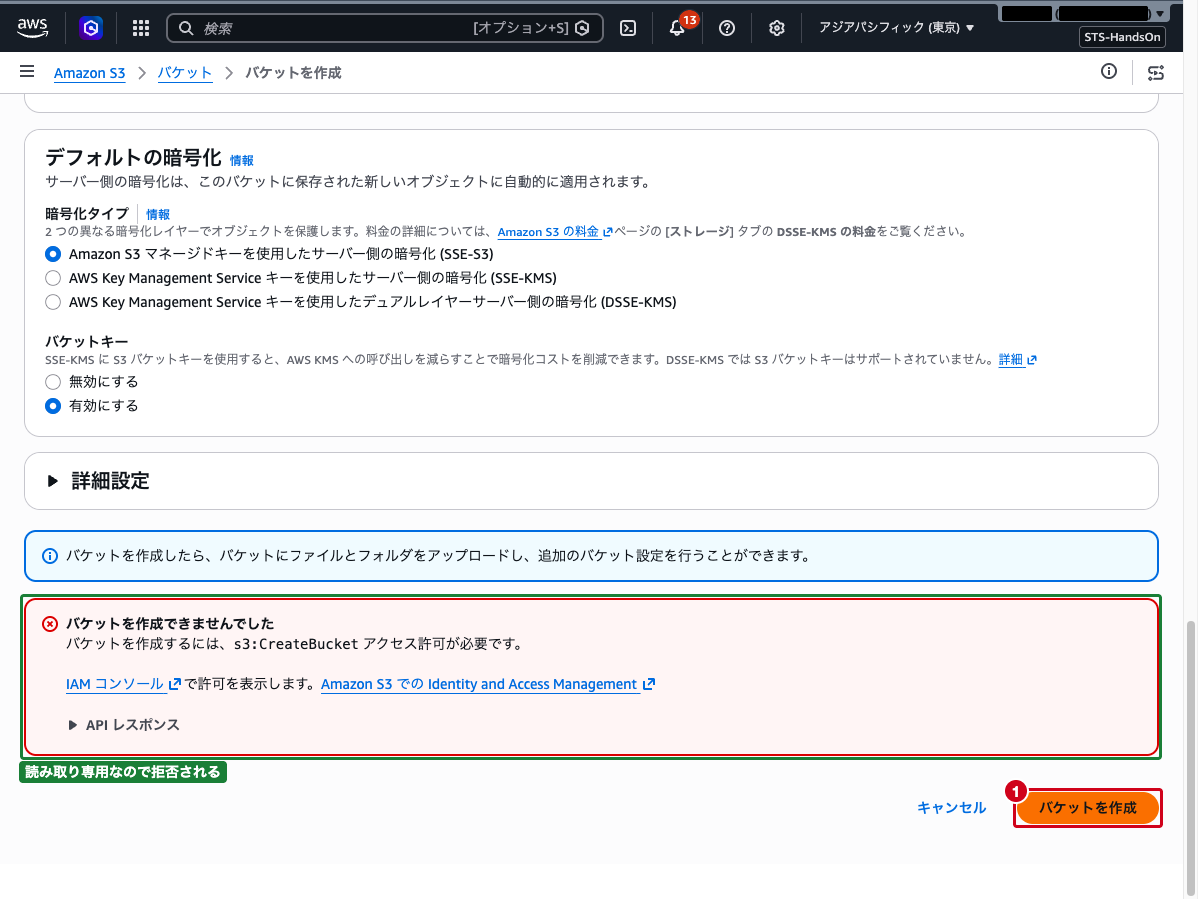Open Amazon S3 の料金 link

click(x=555, y=232)
